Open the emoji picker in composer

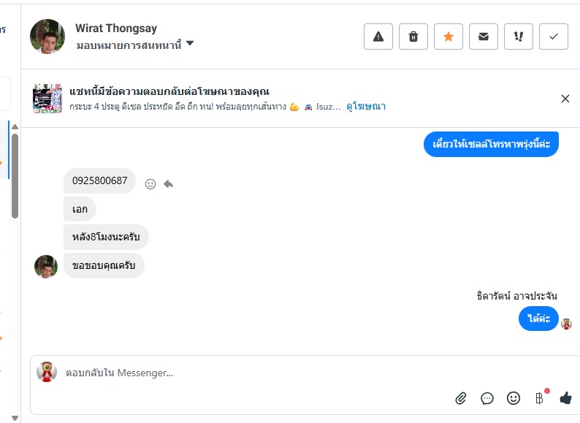tap(514, 398)
